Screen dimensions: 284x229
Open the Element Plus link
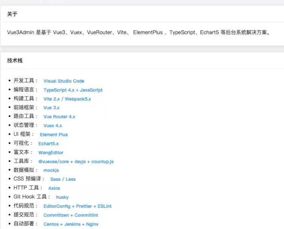tap(54, 135)
